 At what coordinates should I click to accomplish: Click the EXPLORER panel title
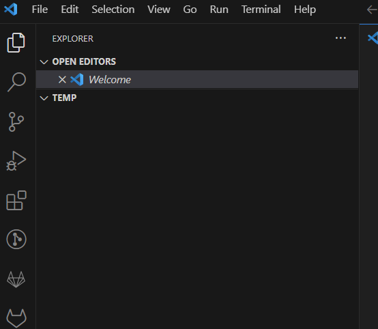(x=72, y=39)
